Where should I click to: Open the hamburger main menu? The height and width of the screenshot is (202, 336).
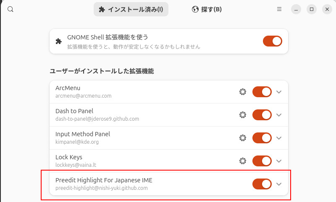(x=279, y=9)
